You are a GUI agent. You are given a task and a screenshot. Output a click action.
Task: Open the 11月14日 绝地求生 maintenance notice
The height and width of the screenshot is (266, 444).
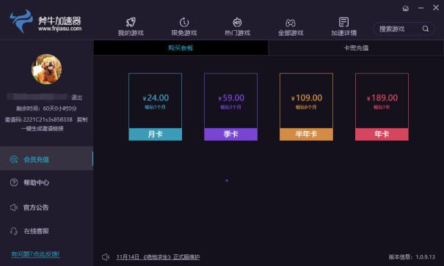point(158,257)
